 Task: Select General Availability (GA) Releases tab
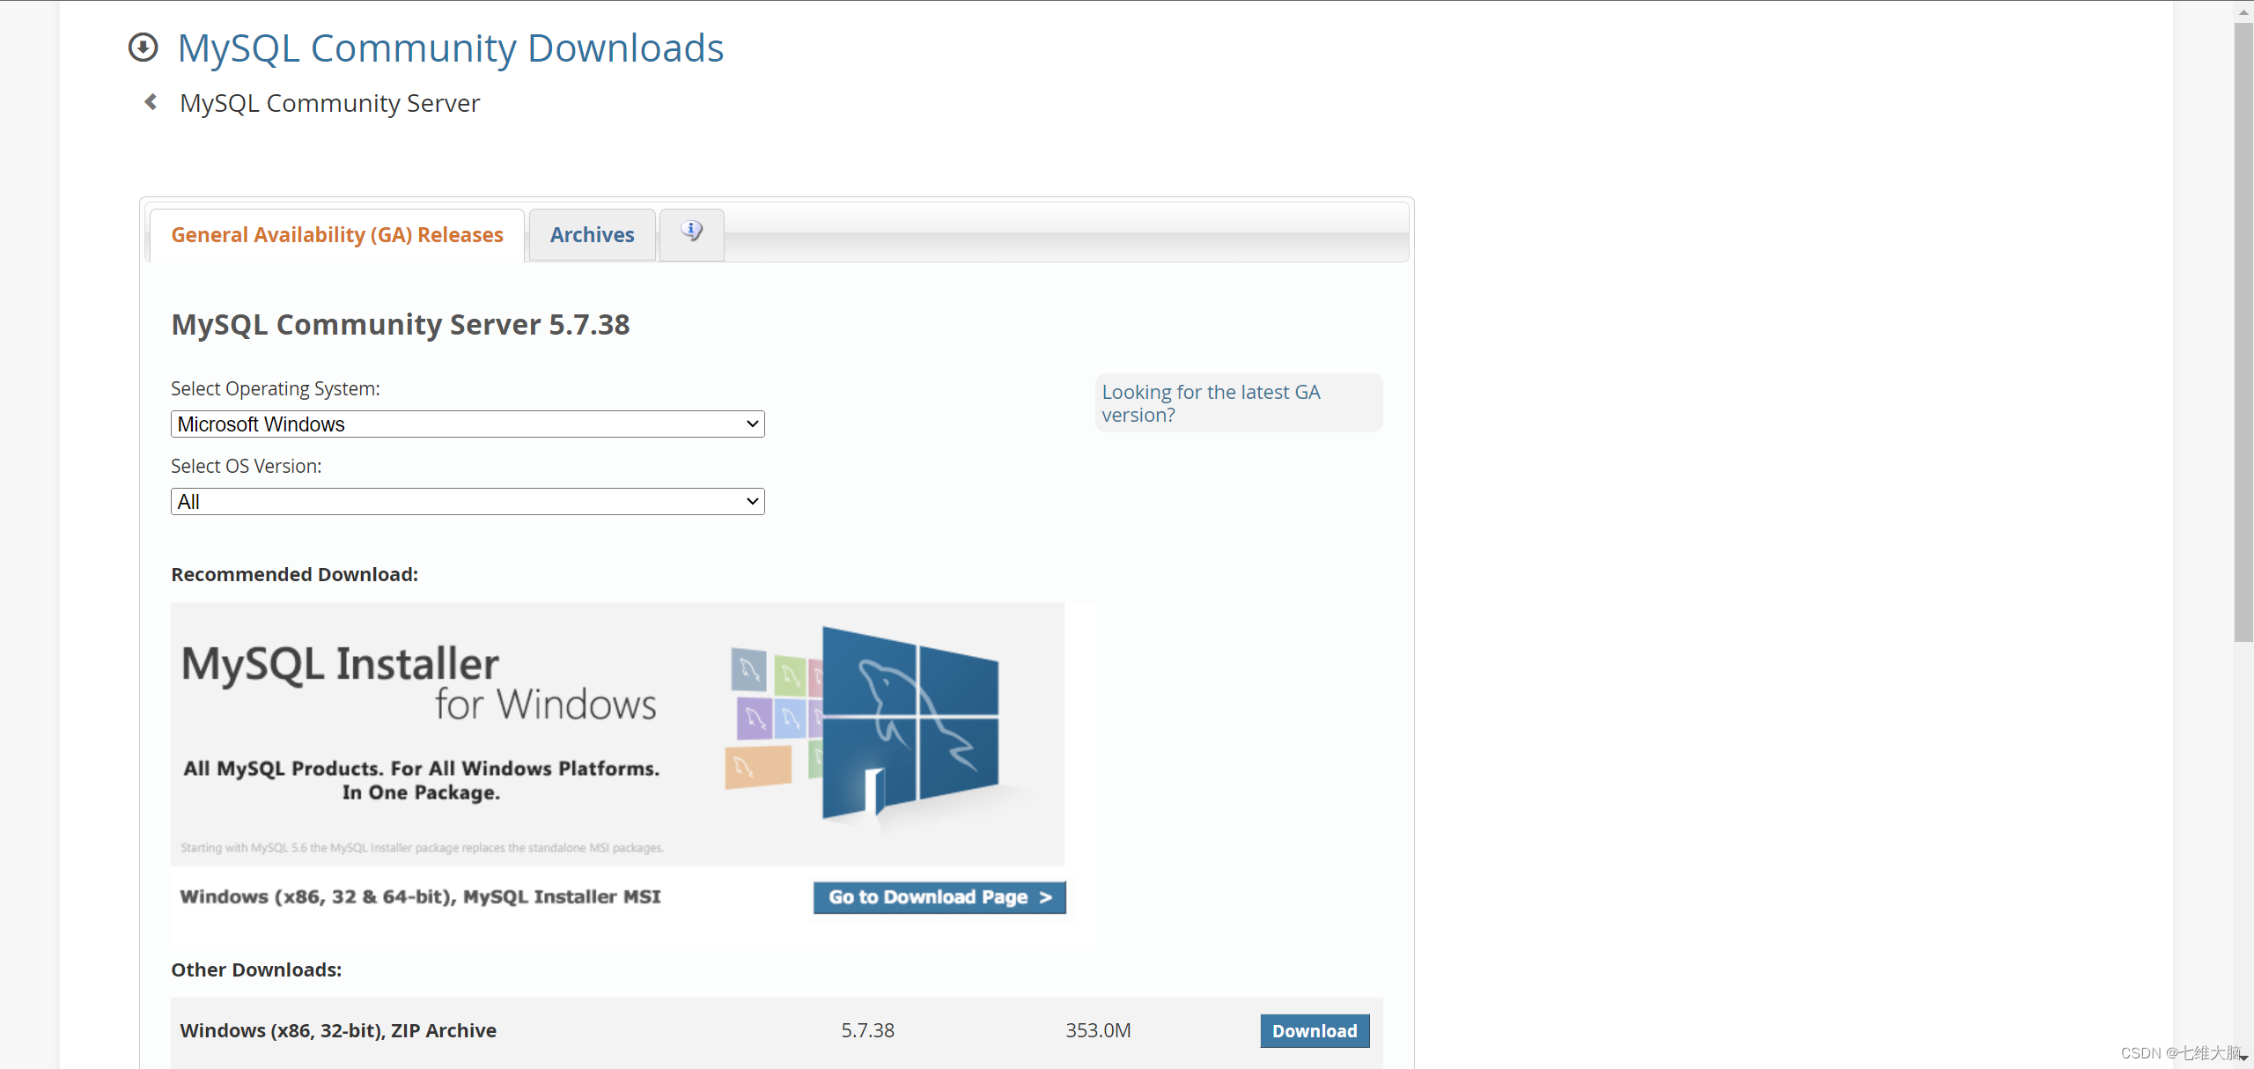click(x=337, y=235)
